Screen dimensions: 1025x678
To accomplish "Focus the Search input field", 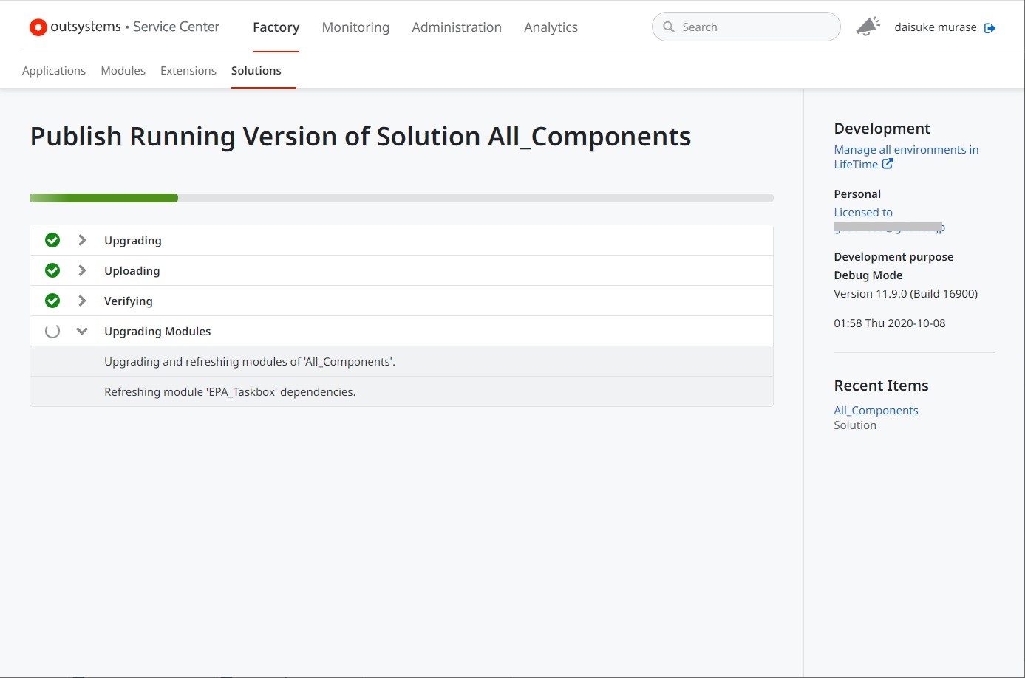I will click(x=754, y=27).
